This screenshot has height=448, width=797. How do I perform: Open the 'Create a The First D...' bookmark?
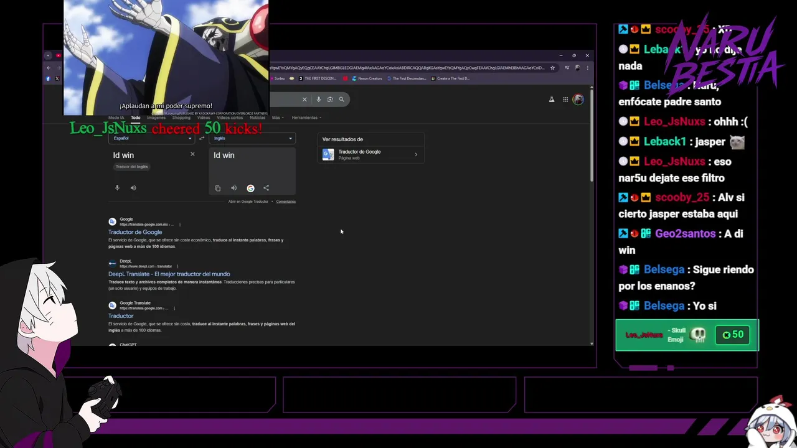tap(450, 78)
